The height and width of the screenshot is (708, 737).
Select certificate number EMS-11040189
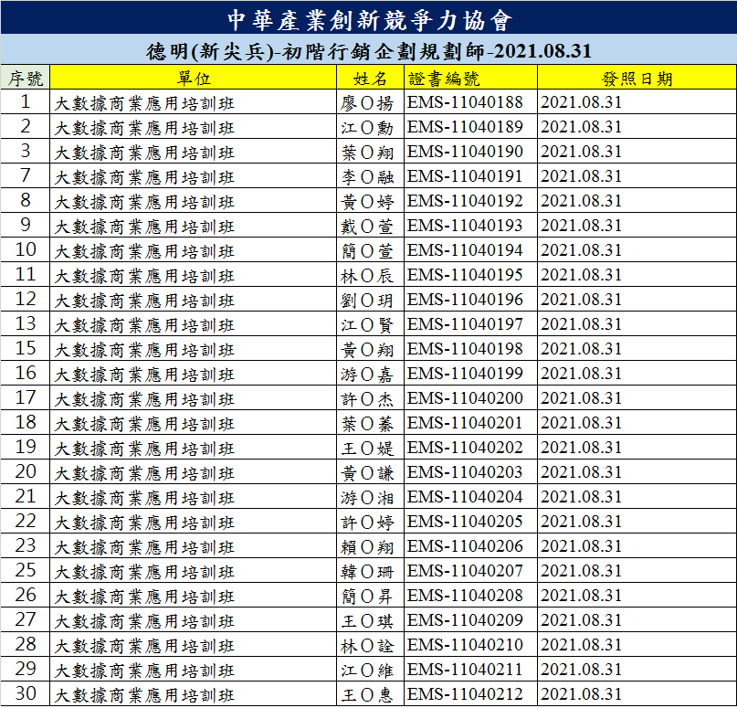point(464,127)
